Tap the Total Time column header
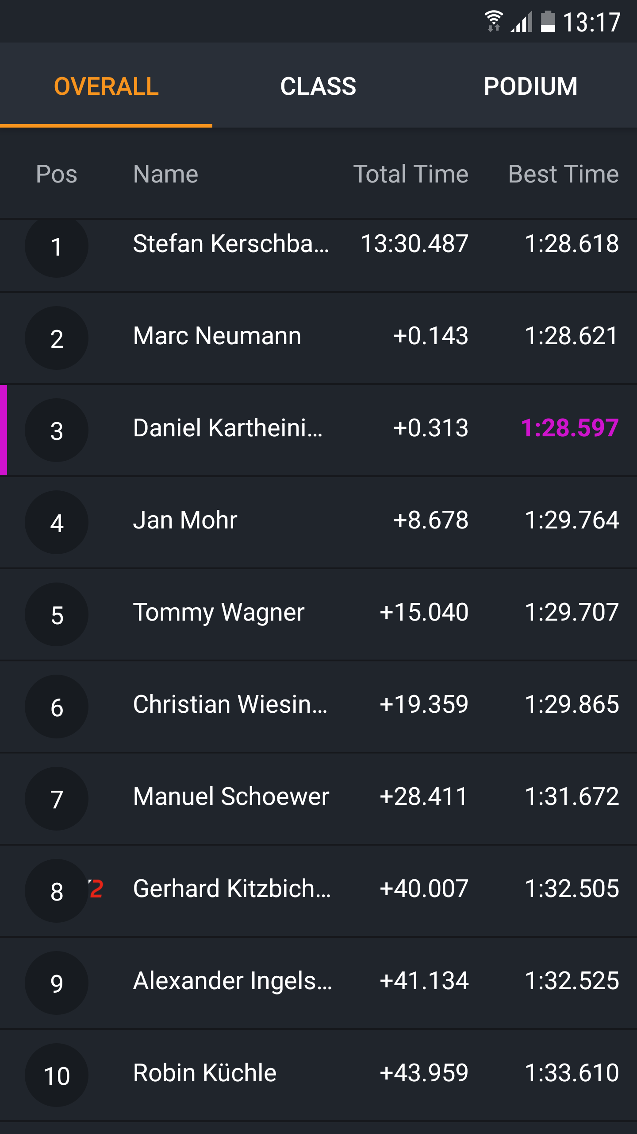Image resolution: width=637 pixels, height=1134 pixels. click(411, 174)
